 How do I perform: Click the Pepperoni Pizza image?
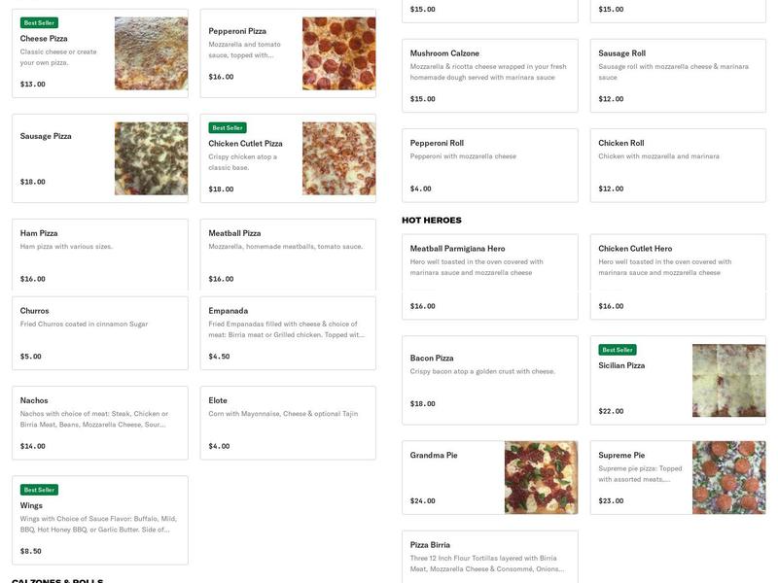(x=338, y=53)
